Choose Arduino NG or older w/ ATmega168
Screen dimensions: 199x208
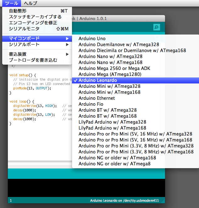coord(135,158)
